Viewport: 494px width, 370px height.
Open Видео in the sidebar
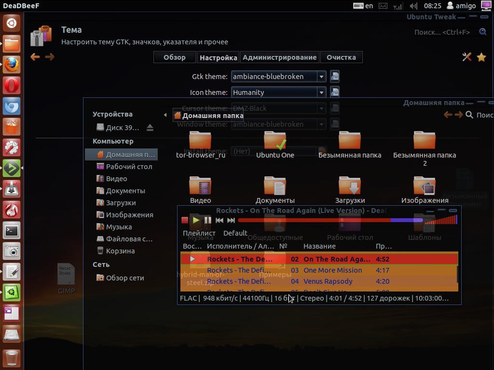(x=111, y=178)
